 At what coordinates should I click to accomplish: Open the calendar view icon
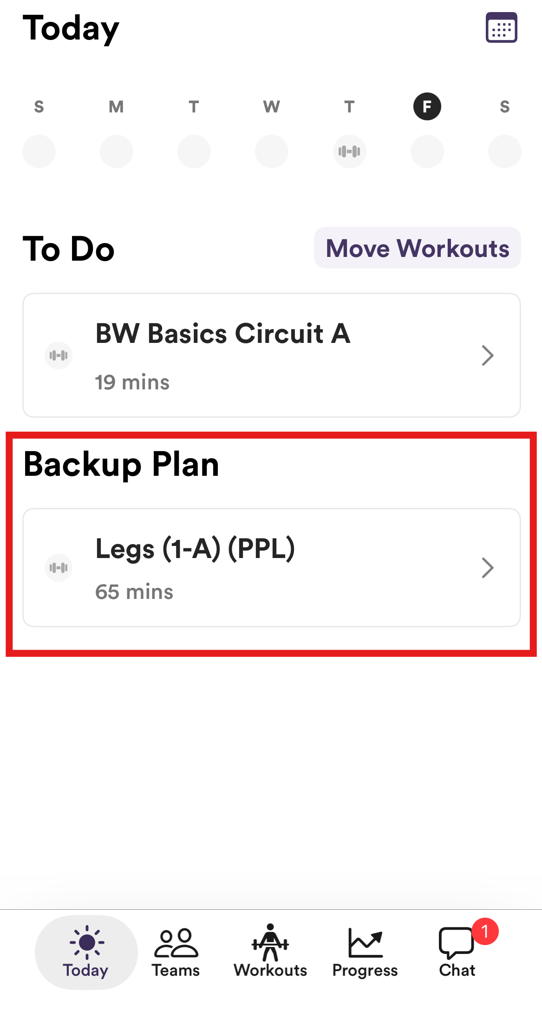[501, 28]
